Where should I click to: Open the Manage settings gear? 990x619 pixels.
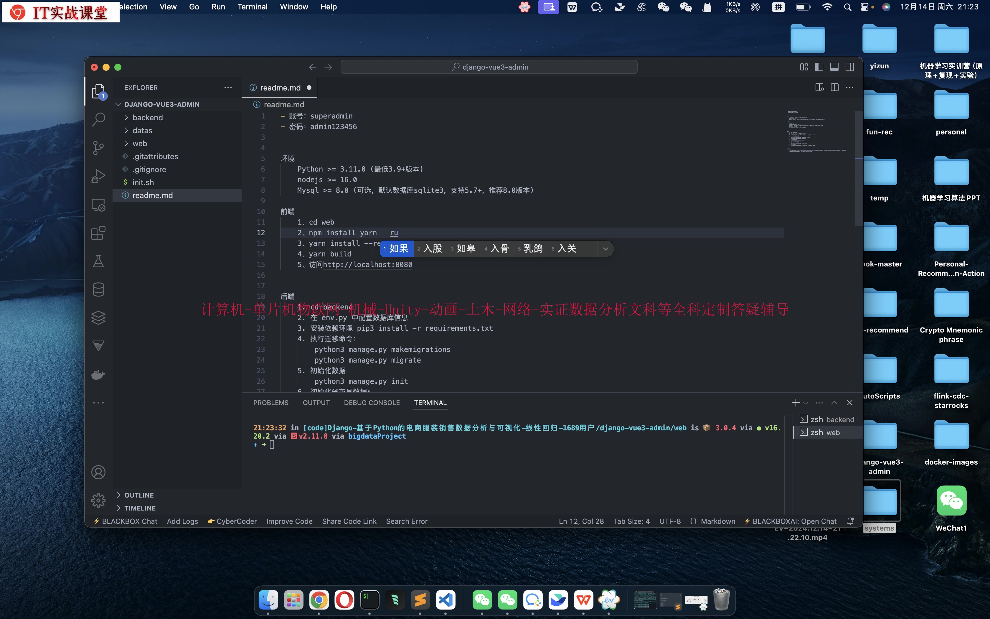[98, 500]
